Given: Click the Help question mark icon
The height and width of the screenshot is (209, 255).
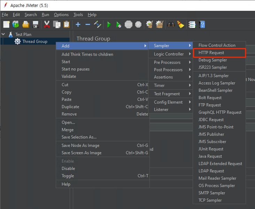Looking at the screenshot, I should [202, 24].
